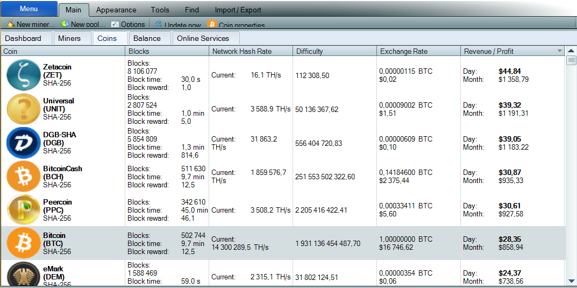577x288 pixels.
Task: Click Bitcoin daily revenue $28,35
Action: (510, 240)
